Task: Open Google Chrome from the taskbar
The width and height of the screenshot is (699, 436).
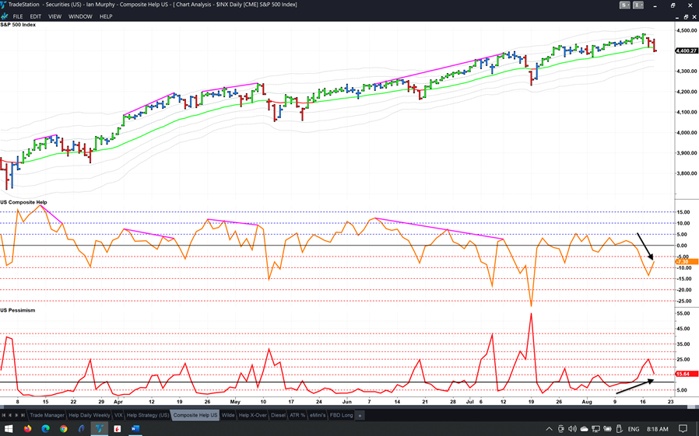Action: 64,428
